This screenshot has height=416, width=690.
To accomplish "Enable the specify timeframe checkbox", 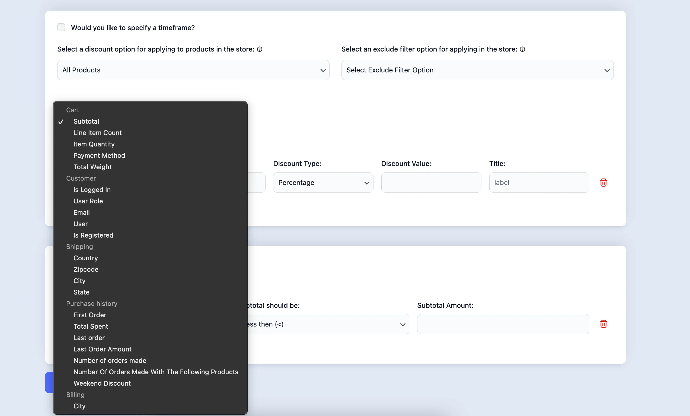I will tap(61, 27).
